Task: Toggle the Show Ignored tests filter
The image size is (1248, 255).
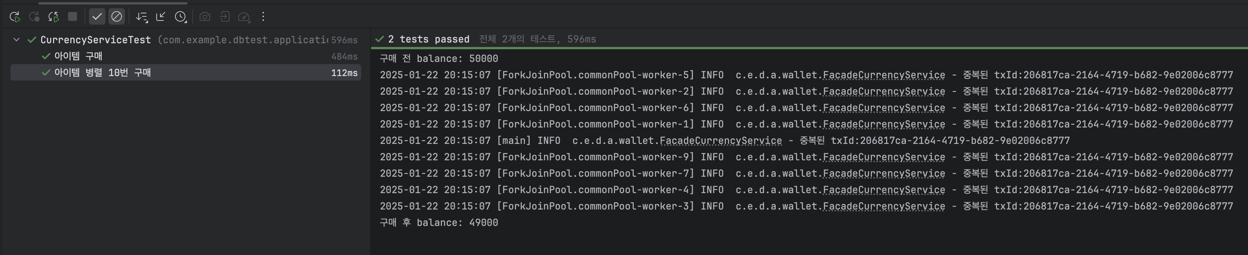Action: [x=116, y=17]
